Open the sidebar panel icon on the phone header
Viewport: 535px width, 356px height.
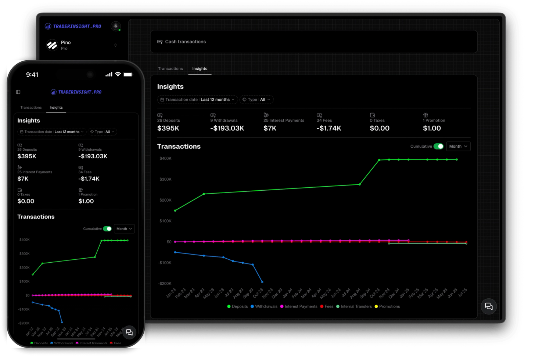click(18, 92)
